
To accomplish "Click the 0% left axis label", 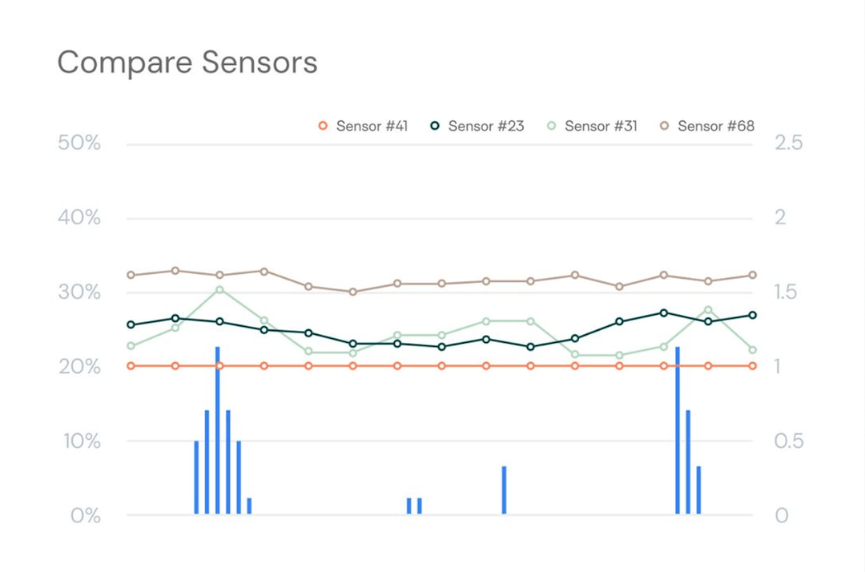I will (85, 515).
